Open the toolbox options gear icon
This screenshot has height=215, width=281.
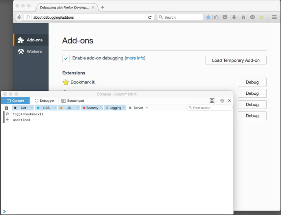click(222, 101)
